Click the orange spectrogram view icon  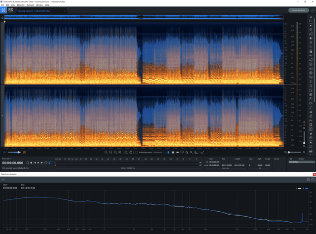pyautogui.click(x=24, y=153)
